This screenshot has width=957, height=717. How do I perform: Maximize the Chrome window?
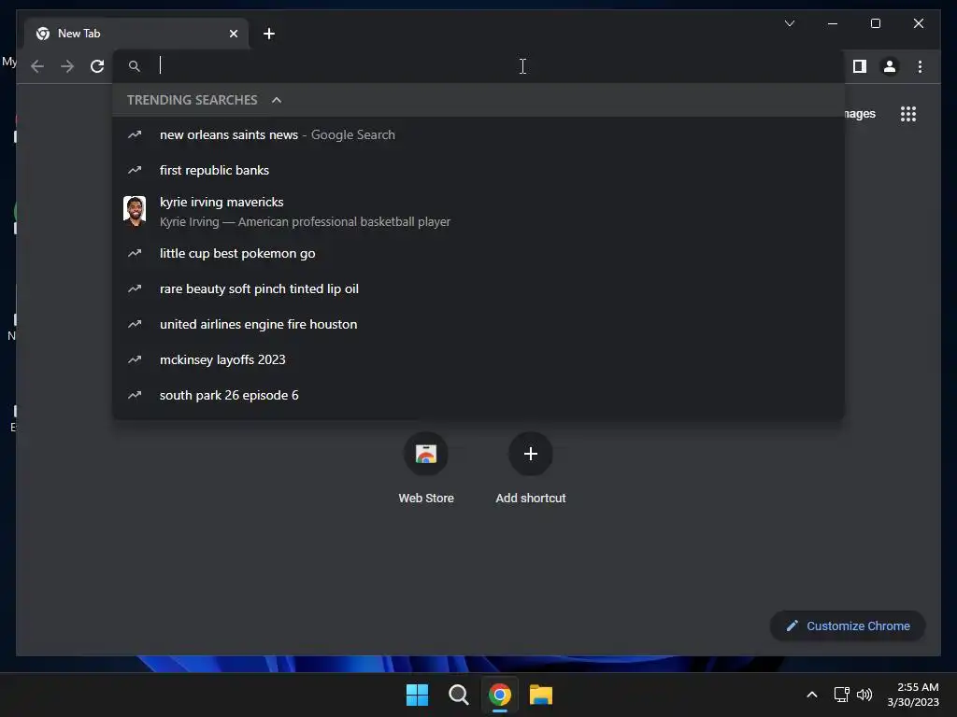875,23
